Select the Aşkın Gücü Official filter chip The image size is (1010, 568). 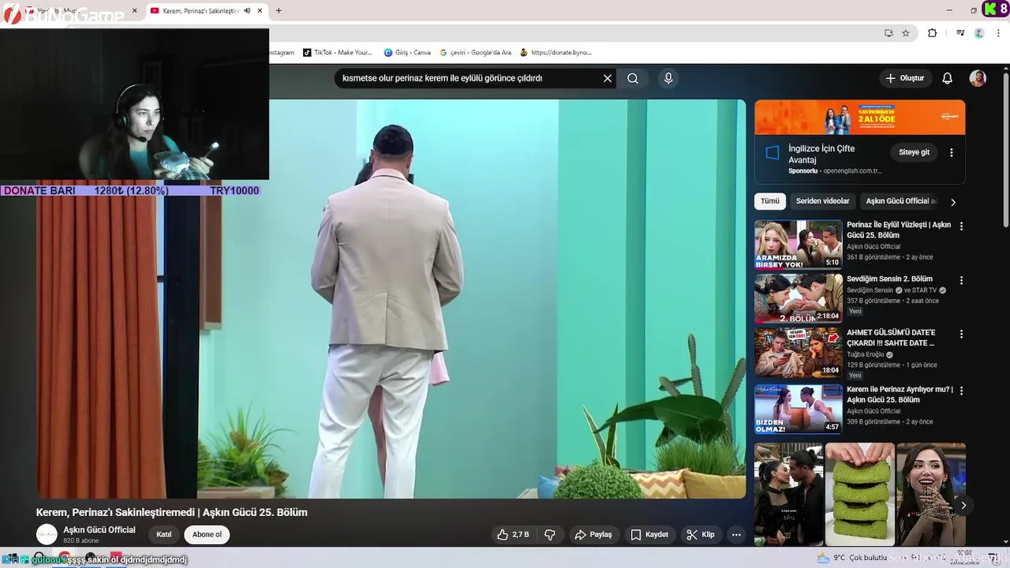[x=900, y=201]
